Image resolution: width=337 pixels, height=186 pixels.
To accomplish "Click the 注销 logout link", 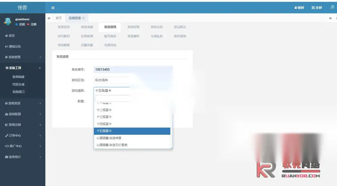I will pyautogui.click(x=32, y=24).
